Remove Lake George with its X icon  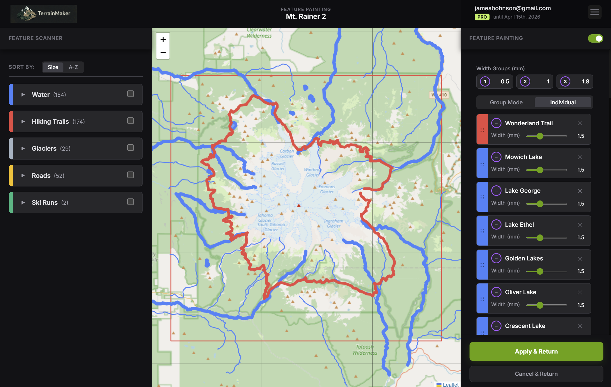pyautogui.click(x=580, y=191)
